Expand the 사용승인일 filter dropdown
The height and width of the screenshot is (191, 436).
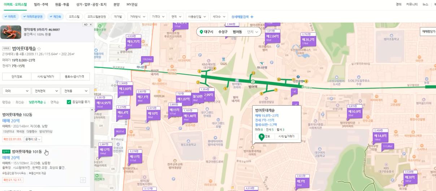[x=197, y=17]
